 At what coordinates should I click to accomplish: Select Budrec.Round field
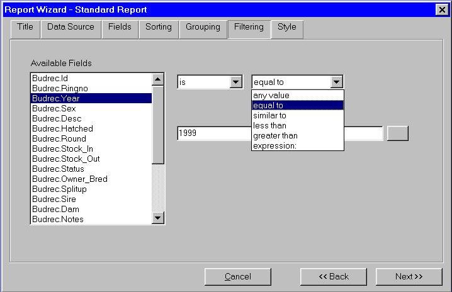(91, 139)
